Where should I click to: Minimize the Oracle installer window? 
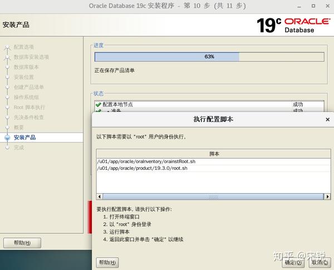coord(299,6)
